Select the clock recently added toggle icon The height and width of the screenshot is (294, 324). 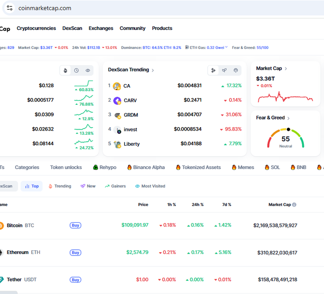[77, 70]
